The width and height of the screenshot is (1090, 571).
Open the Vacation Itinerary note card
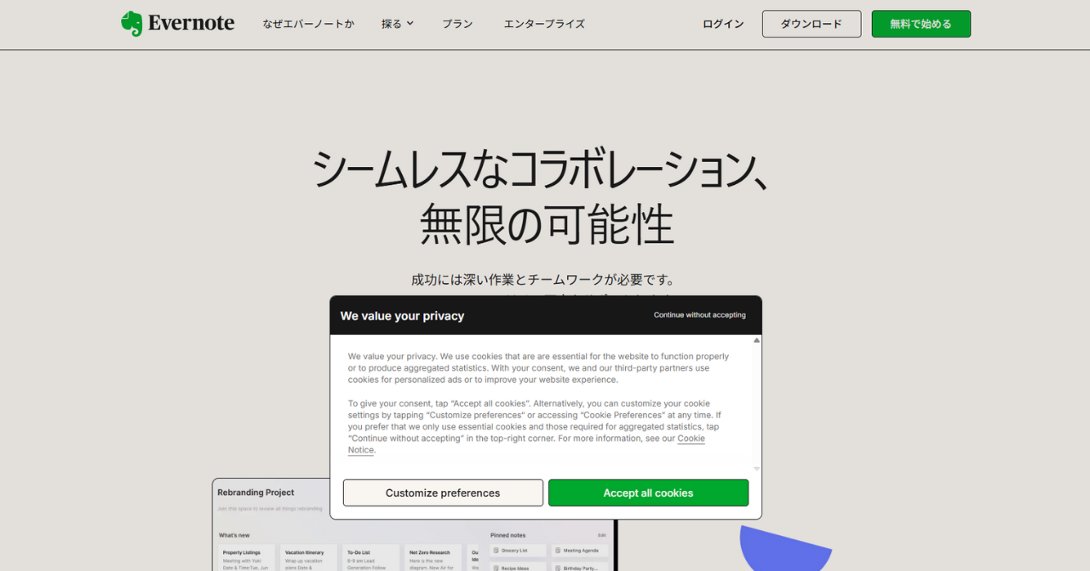[309, 557]
